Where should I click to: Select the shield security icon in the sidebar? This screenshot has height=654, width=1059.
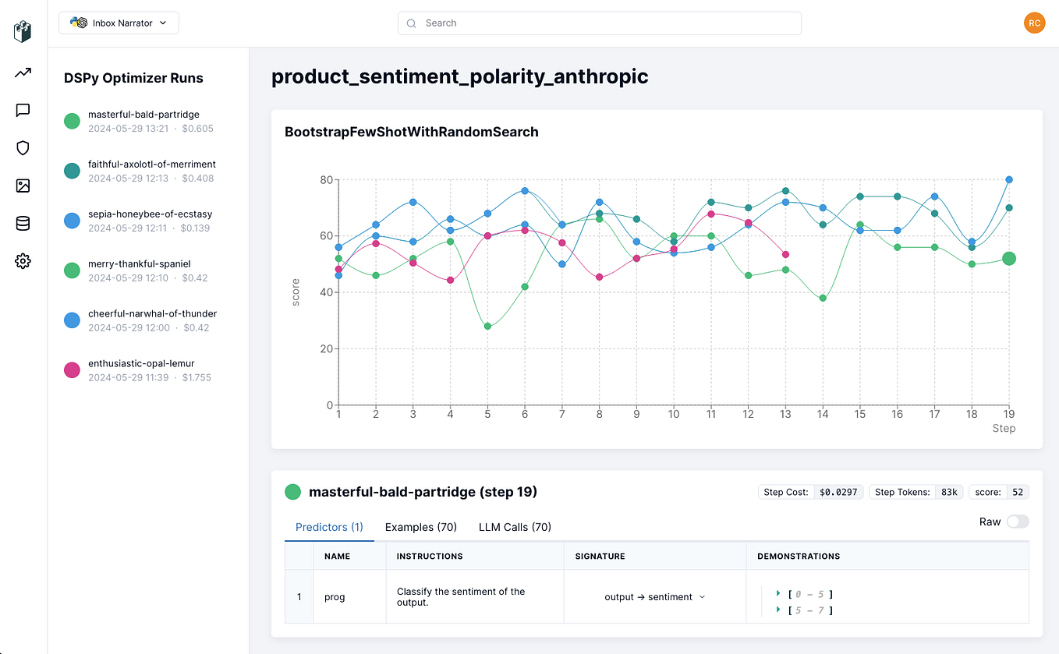click(x=22, y=148)
